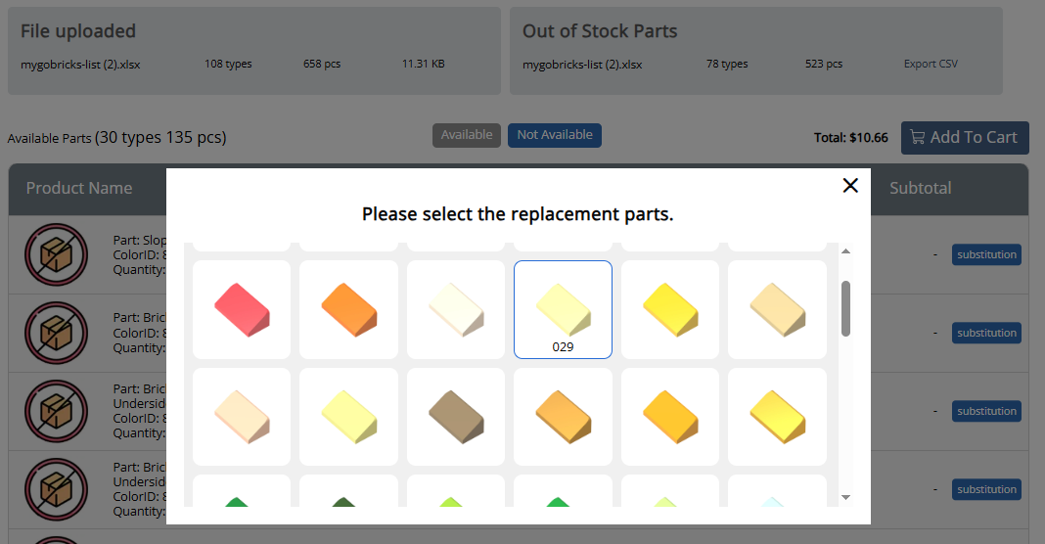Click the dialog's scroll-up arrow
Viewport: 1045px width, 544px height.
coord(845,251)
